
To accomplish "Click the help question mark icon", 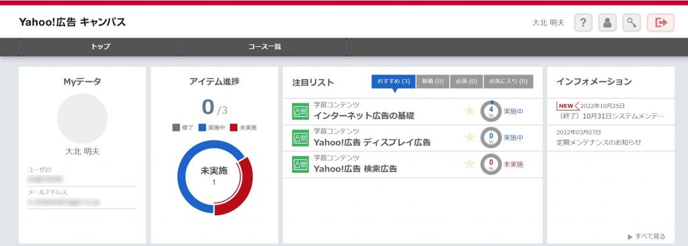I will (x=583, y=23).
